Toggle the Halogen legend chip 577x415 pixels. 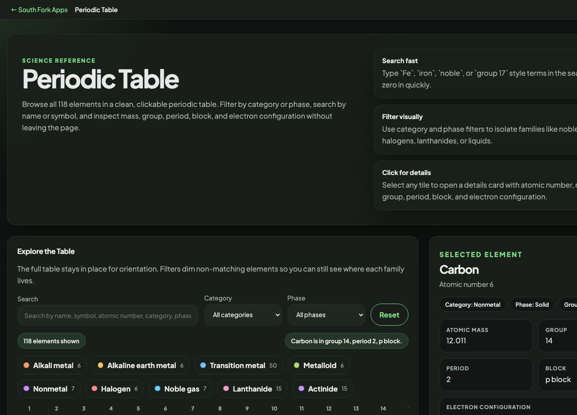point(114,388)
